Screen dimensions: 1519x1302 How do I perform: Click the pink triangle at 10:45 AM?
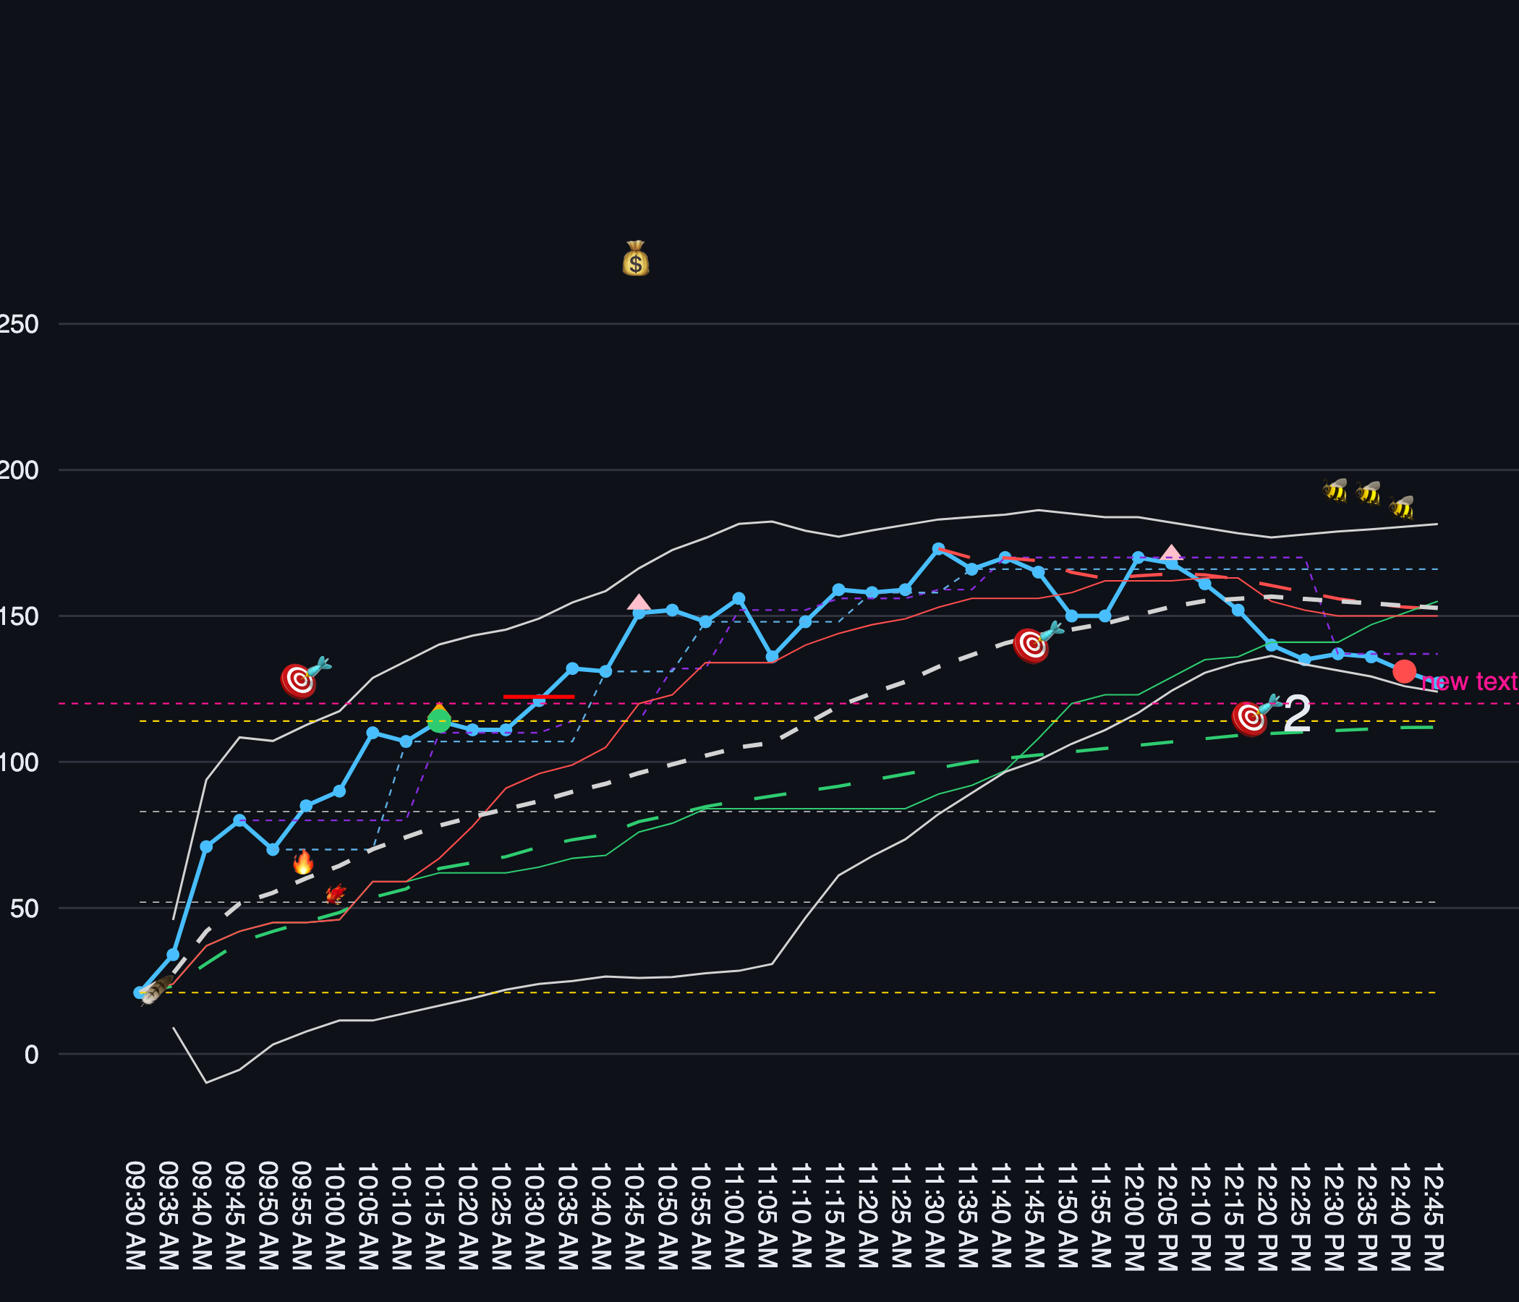pyautogui.click(x=639, y=603)
